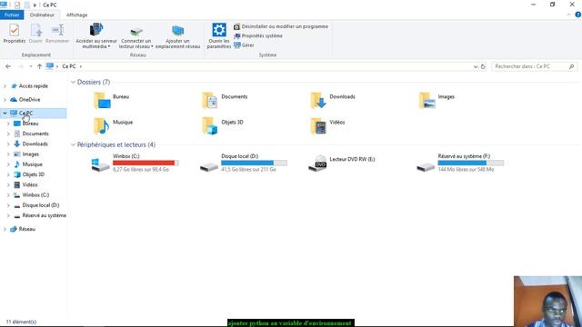Click the Disque local (D:) usage bar
The height and width of the screenshot is (327, 582).
[x=255, y=163]
